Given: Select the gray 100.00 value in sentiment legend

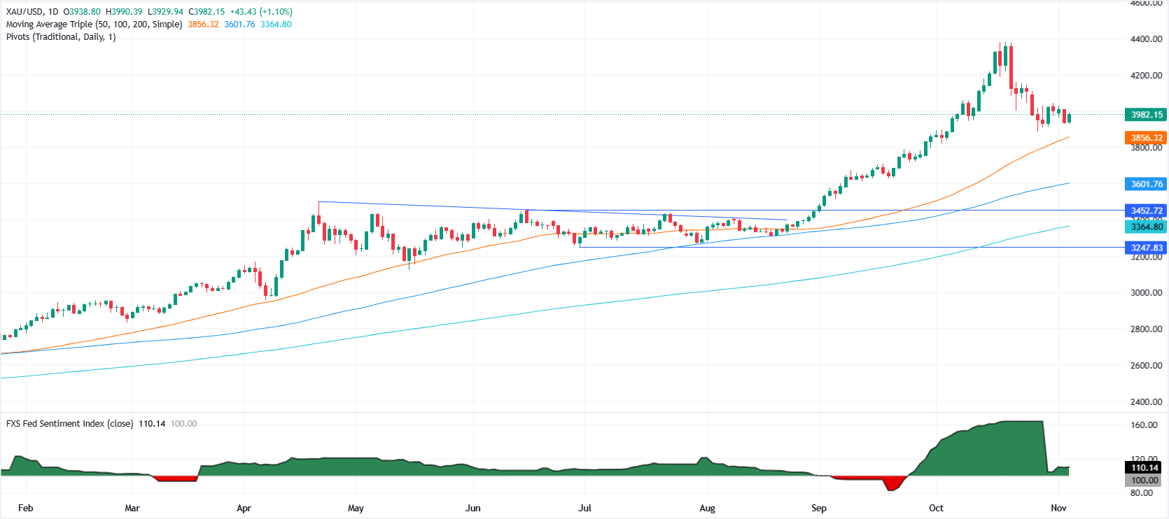Looking at the screenshot, I should 183,424.
